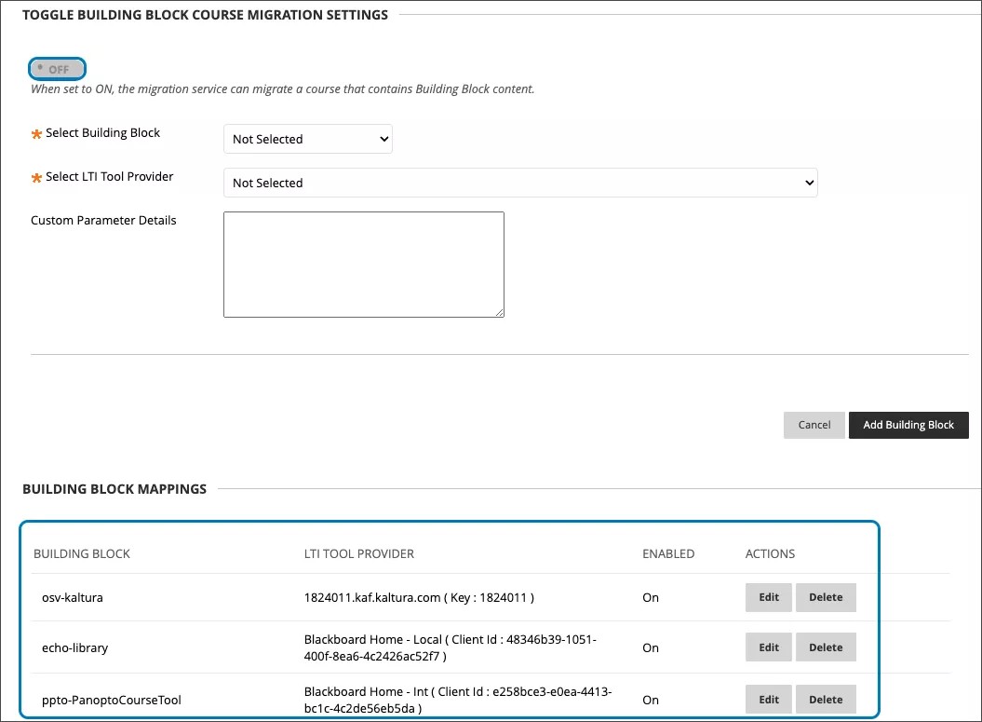982x722 pixels.
Task: Click the BUILDING BLOCK column header
Action: click(x=82, y=553)
